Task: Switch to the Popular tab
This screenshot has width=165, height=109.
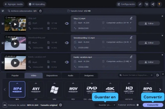Action: coord(15,76)
